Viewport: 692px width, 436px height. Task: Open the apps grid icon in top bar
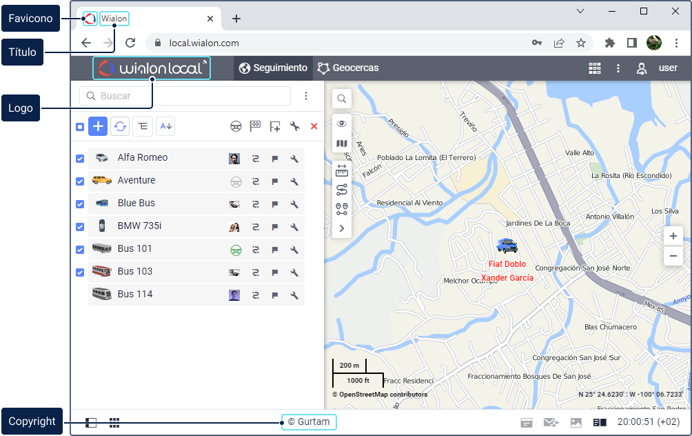coord(594,68)
